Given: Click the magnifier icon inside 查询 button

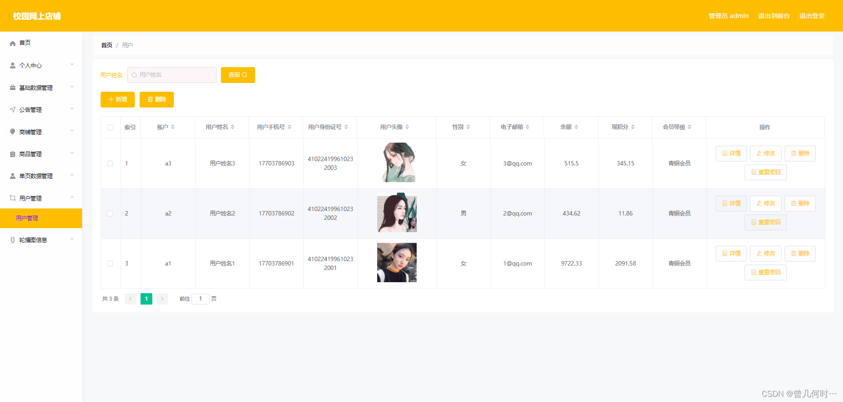Looking at the screenshot, I should pos(245,75).
